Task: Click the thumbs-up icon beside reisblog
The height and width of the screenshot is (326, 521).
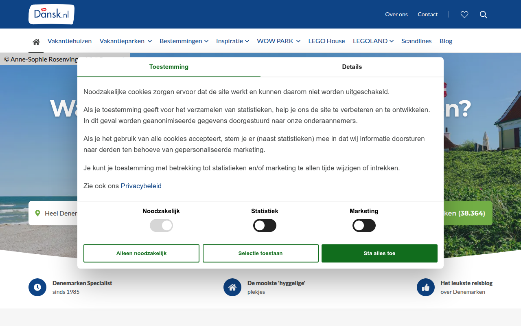Action: click(426, 287)
